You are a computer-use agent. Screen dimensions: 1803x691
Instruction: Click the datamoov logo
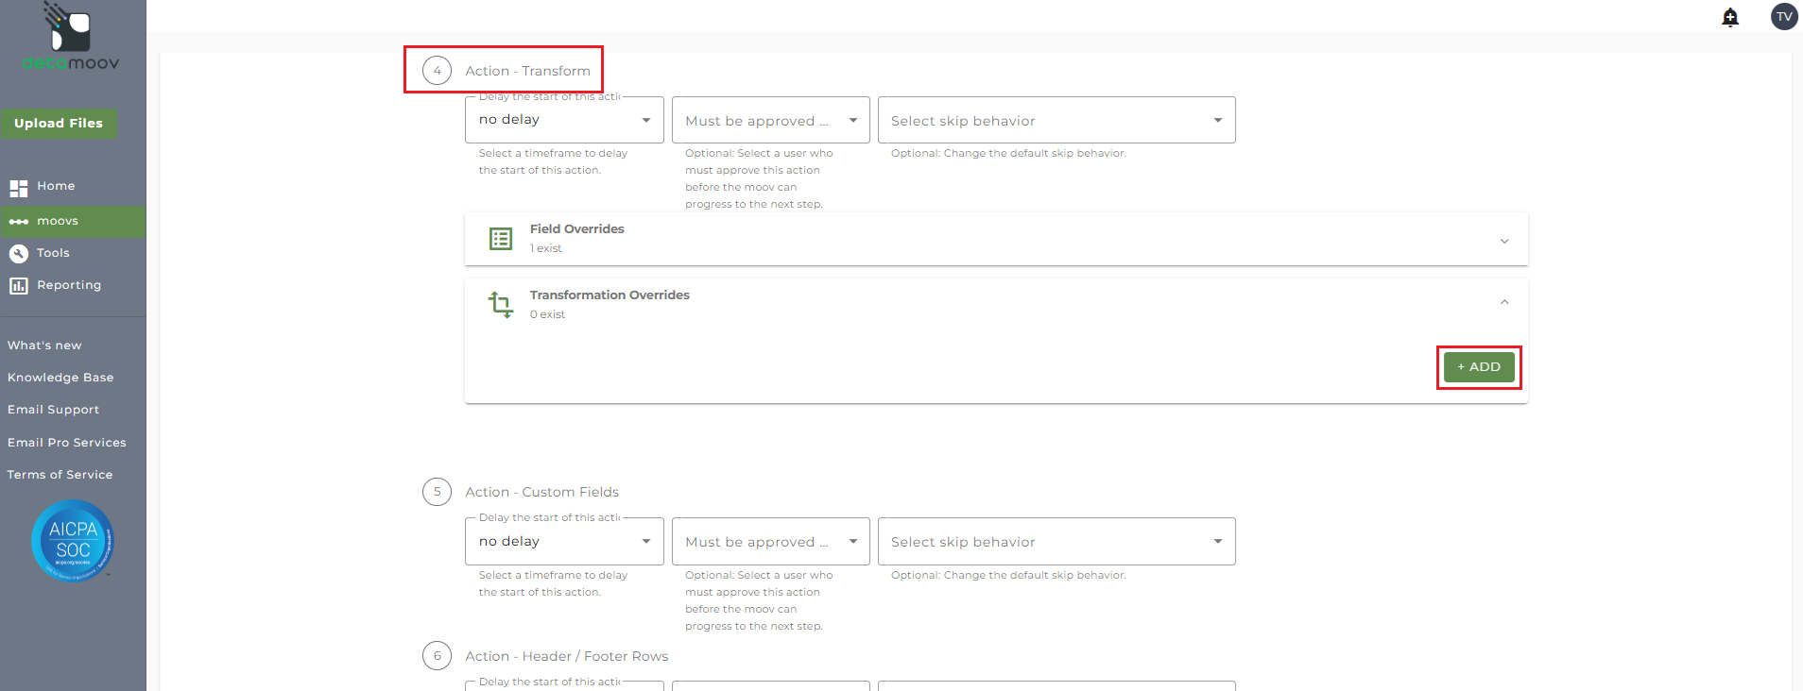71,38
